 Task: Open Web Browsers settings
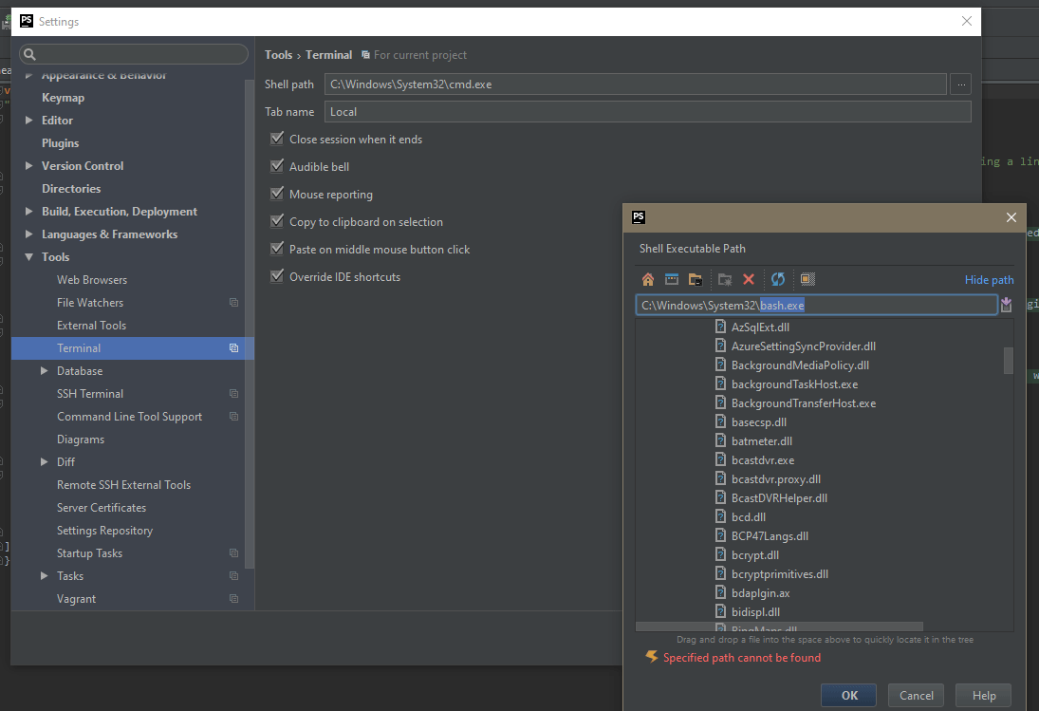pos(92,280)
